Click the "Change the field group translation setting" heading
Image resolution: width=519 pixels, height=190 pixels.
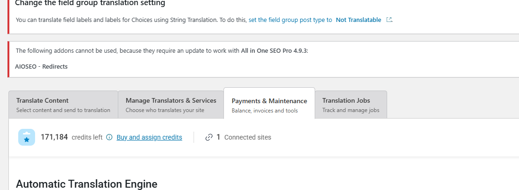pos(90,3)
